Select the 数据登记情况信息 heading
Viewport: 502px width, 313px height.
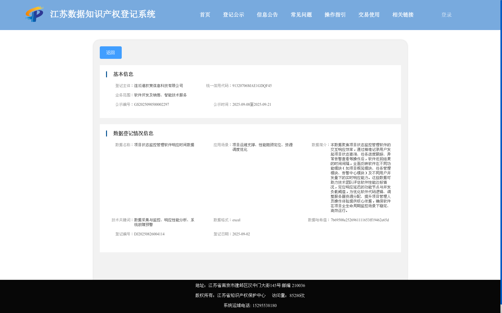click(133, 133)
